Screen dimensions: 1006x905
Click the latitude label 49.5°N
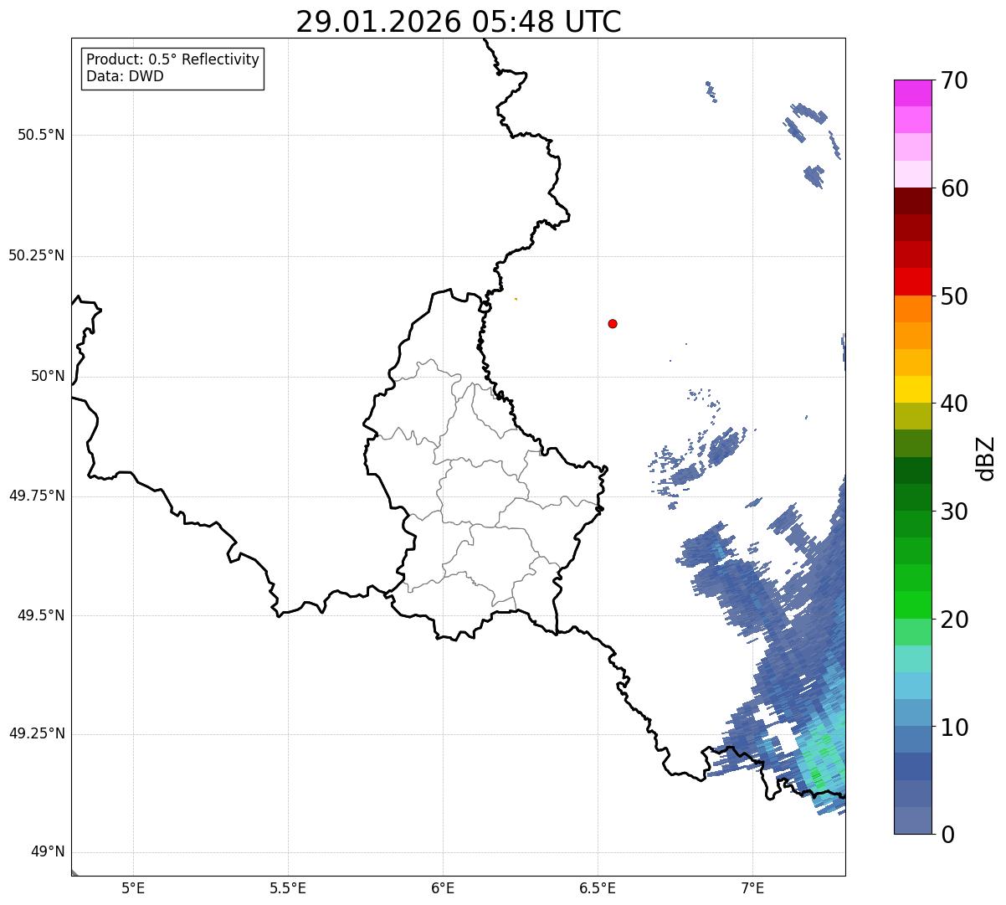41,615
